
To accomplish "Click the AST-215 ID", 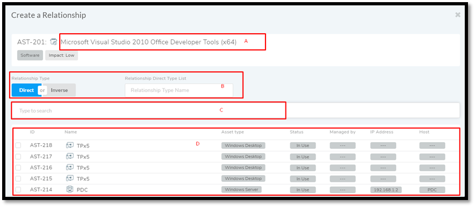I will point(41,179).
